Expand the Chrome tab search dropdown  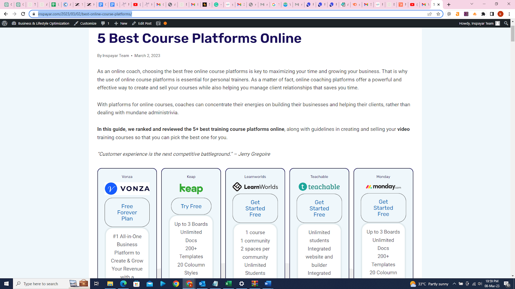(472, 4)
